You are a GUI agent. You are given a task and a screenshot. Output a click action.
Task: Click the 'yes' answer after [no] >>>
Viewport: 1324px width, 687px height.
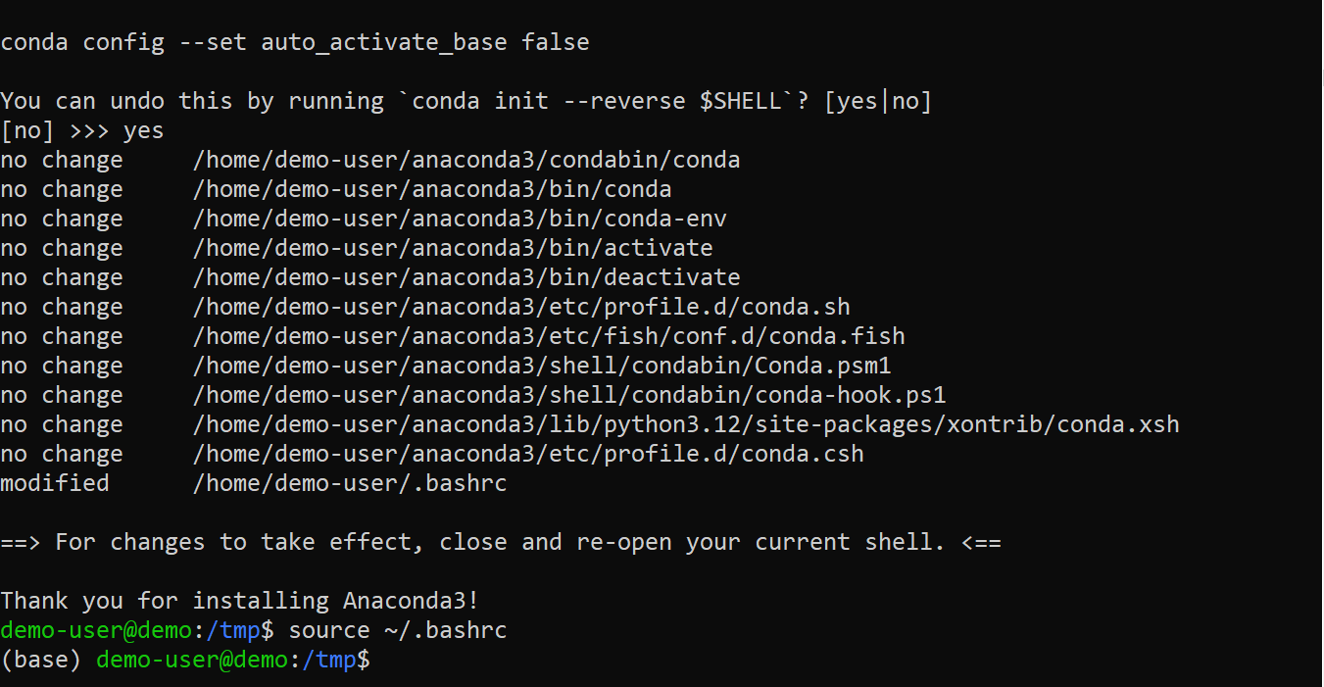pos(143,130)
